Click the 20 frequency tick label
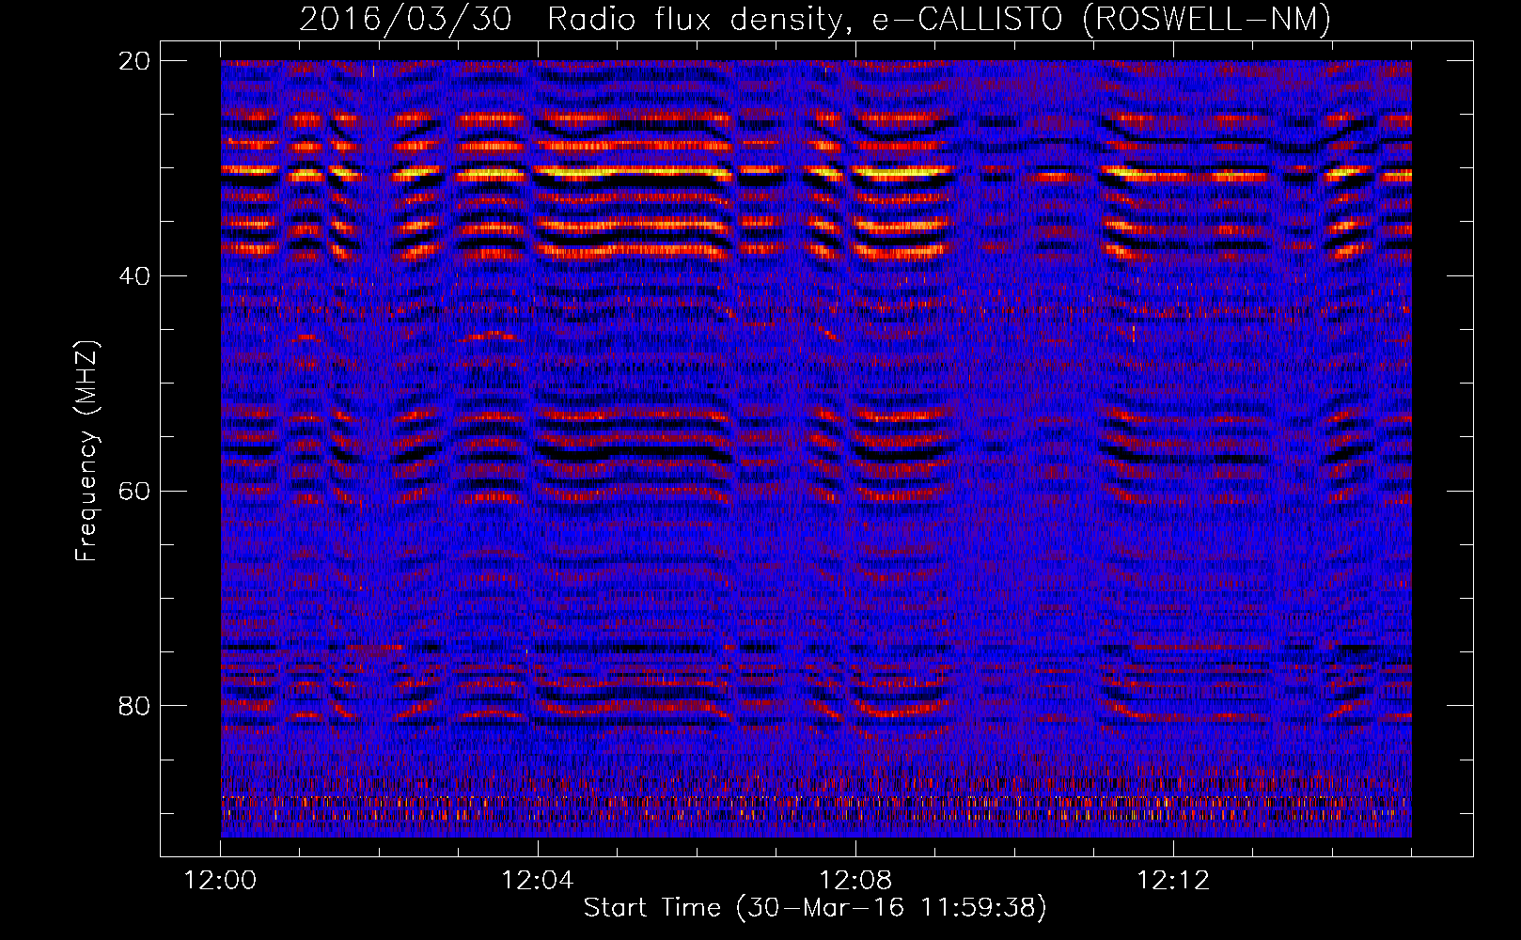This screenshot has width=1521, height=940. click(x=134, y=61)
